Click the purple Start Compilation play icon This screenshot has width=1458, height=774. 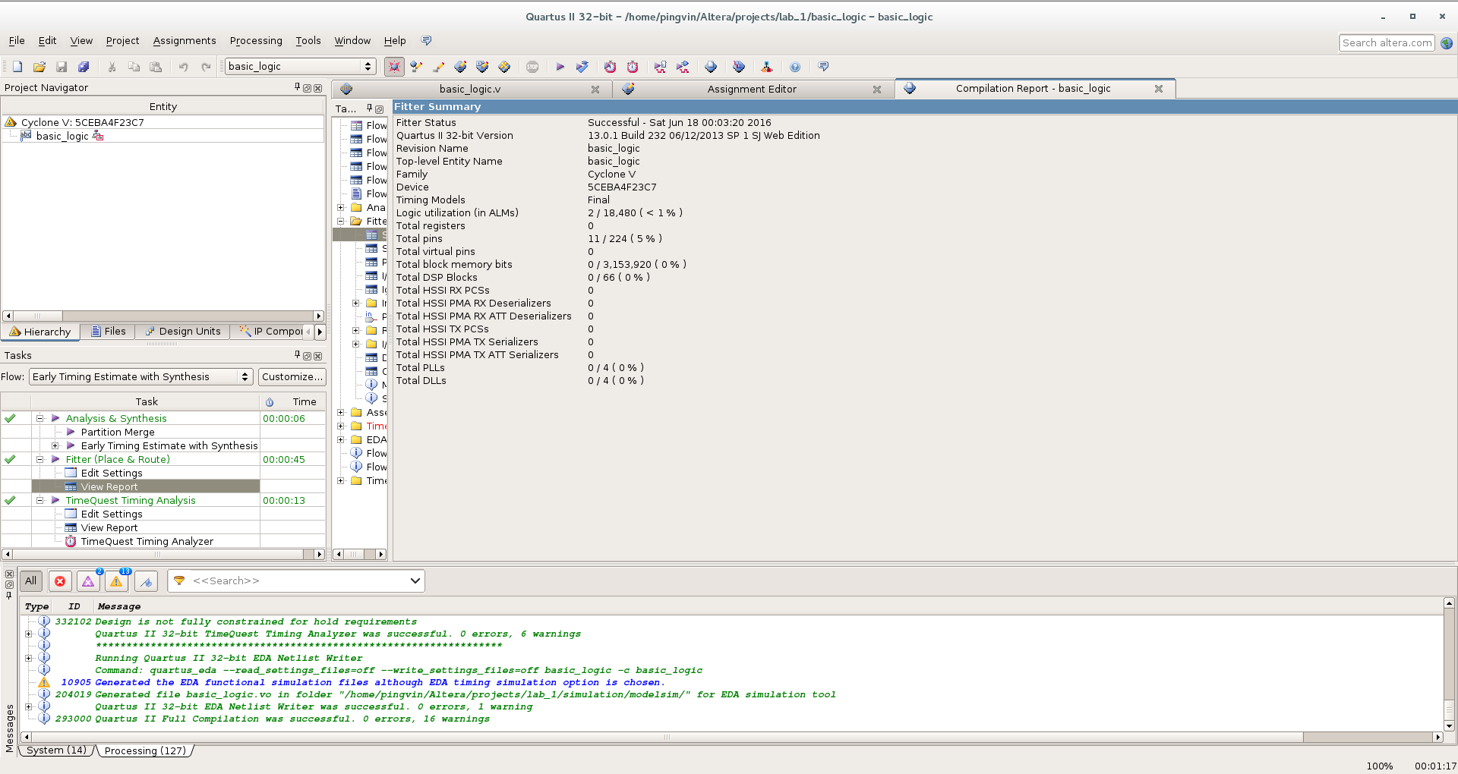click(x=560, y=67)
